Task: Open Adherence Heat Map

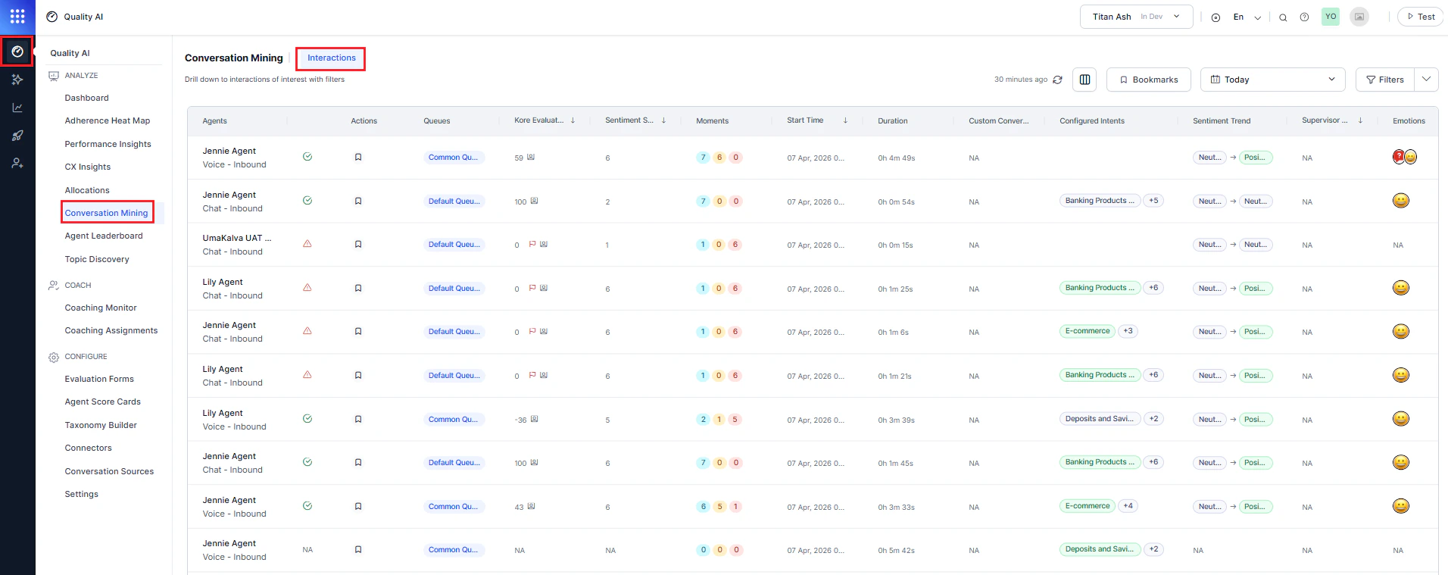Action: [x=108, y=120]
